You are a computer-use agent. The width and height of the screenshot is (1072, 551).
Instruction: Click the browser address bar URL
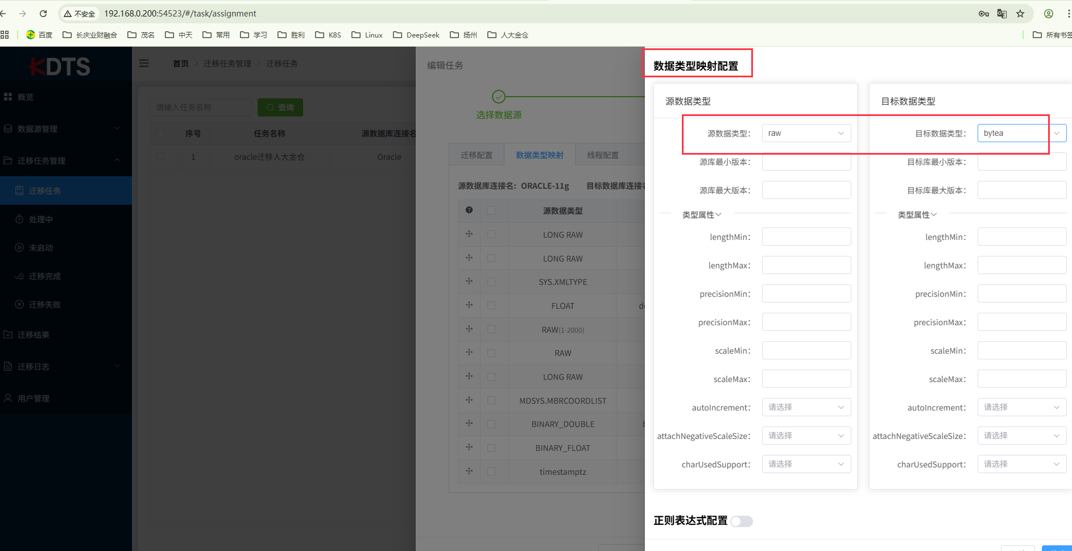point(180,14)
